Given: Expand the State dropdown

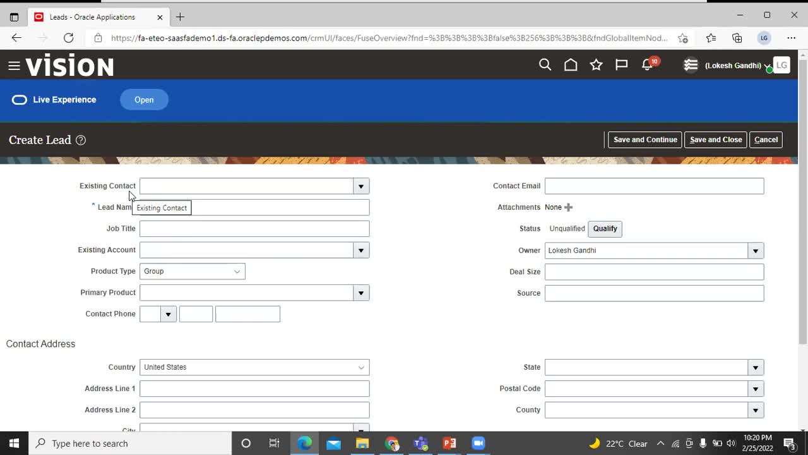Looking at the screenshot, I should [x=756, y=368].
